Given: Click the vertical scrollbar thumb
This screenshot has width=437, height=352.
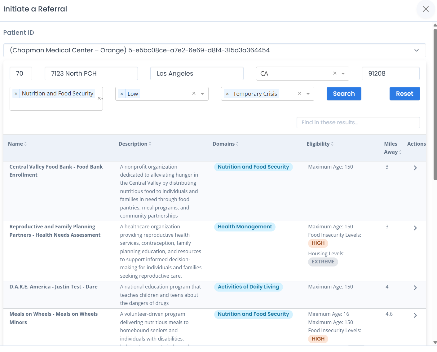Looking at the screenshot, I should point(435,104).
